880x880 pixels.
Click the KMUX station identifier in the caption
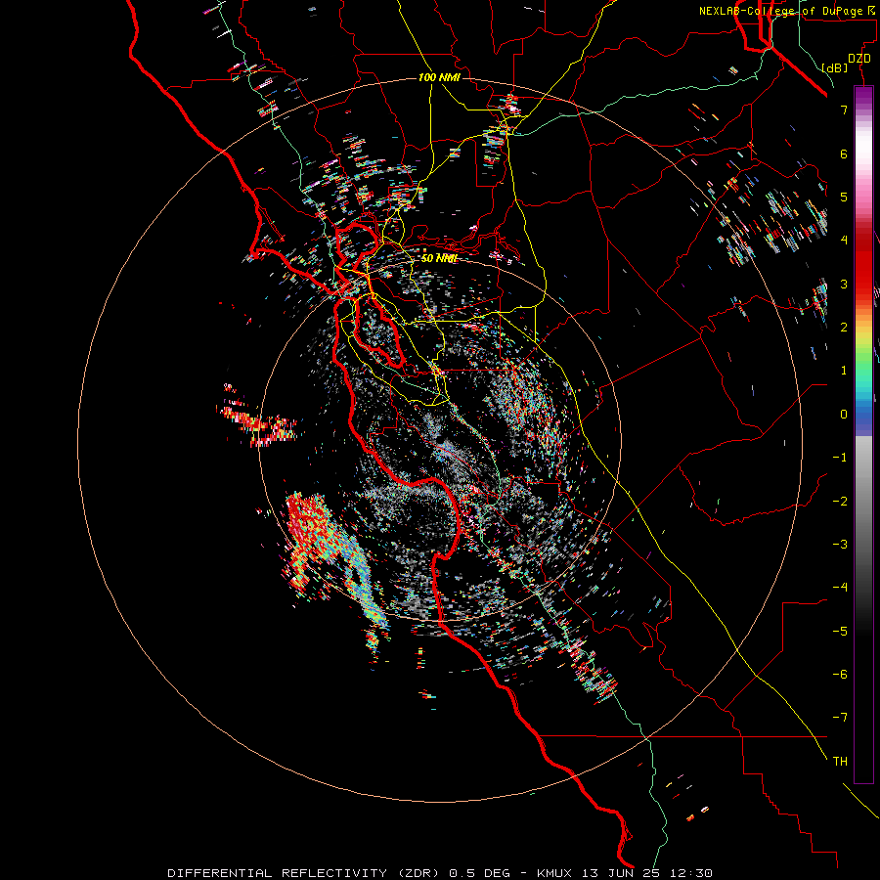554,873
